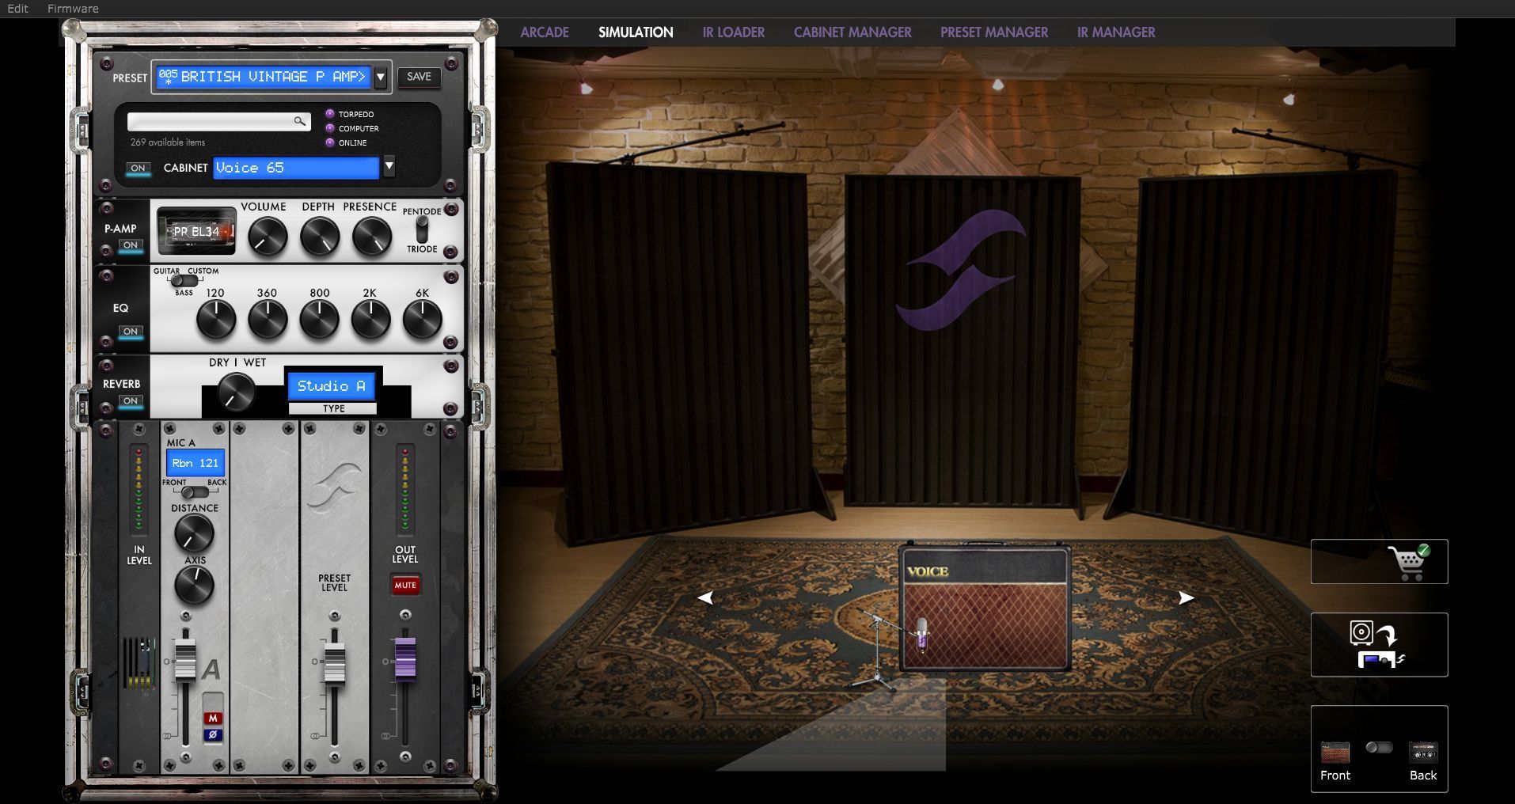Turn off the Reverb ON switch
This screenshot has width=1515, height=804.
coord(131,401)
